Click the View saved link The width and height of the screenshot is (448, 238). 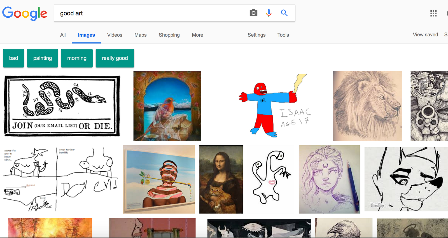pyautogui.click(x=425, y=35)
